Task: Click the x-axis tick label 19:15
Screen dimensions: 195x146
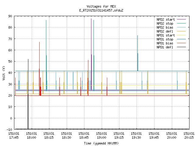Action: pyautogui.click(x=119, y=137)
